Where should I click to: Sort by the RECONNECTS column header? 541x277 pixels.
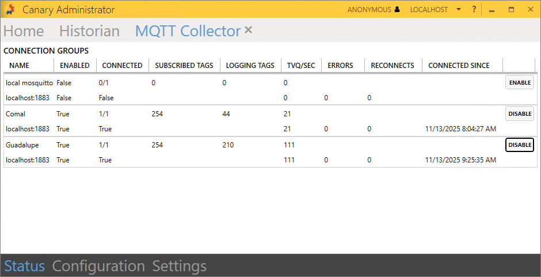[x=393, y=66]
